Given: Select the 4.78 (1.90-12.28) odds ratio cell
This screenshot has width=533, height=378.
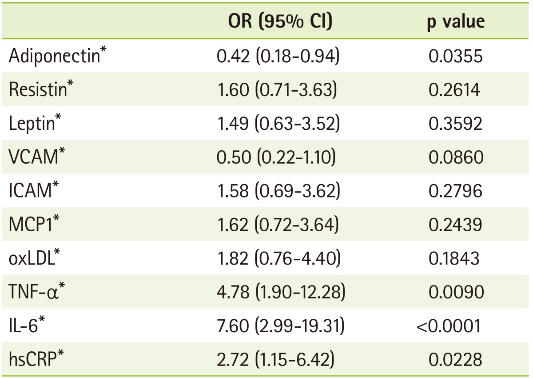Looking at the screenshot, I should [278, 293].
